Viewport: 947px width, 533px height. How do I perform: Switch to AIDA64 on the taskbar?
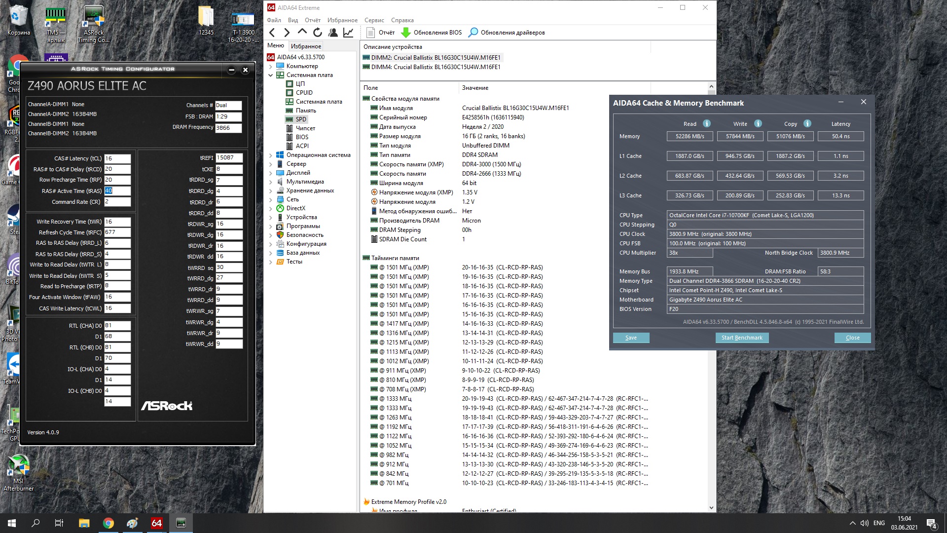156,523
